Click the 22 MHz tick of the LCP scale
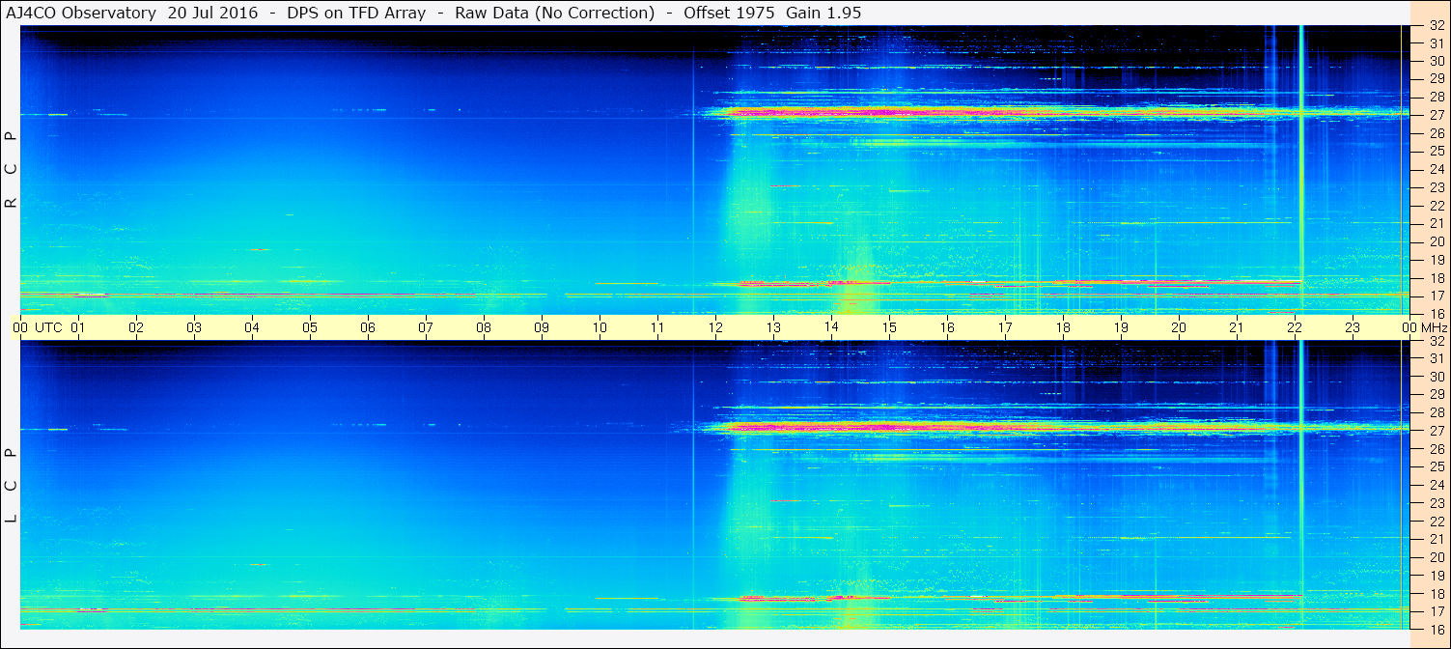Viewport: 1451px width, 649px height. 1436,521
